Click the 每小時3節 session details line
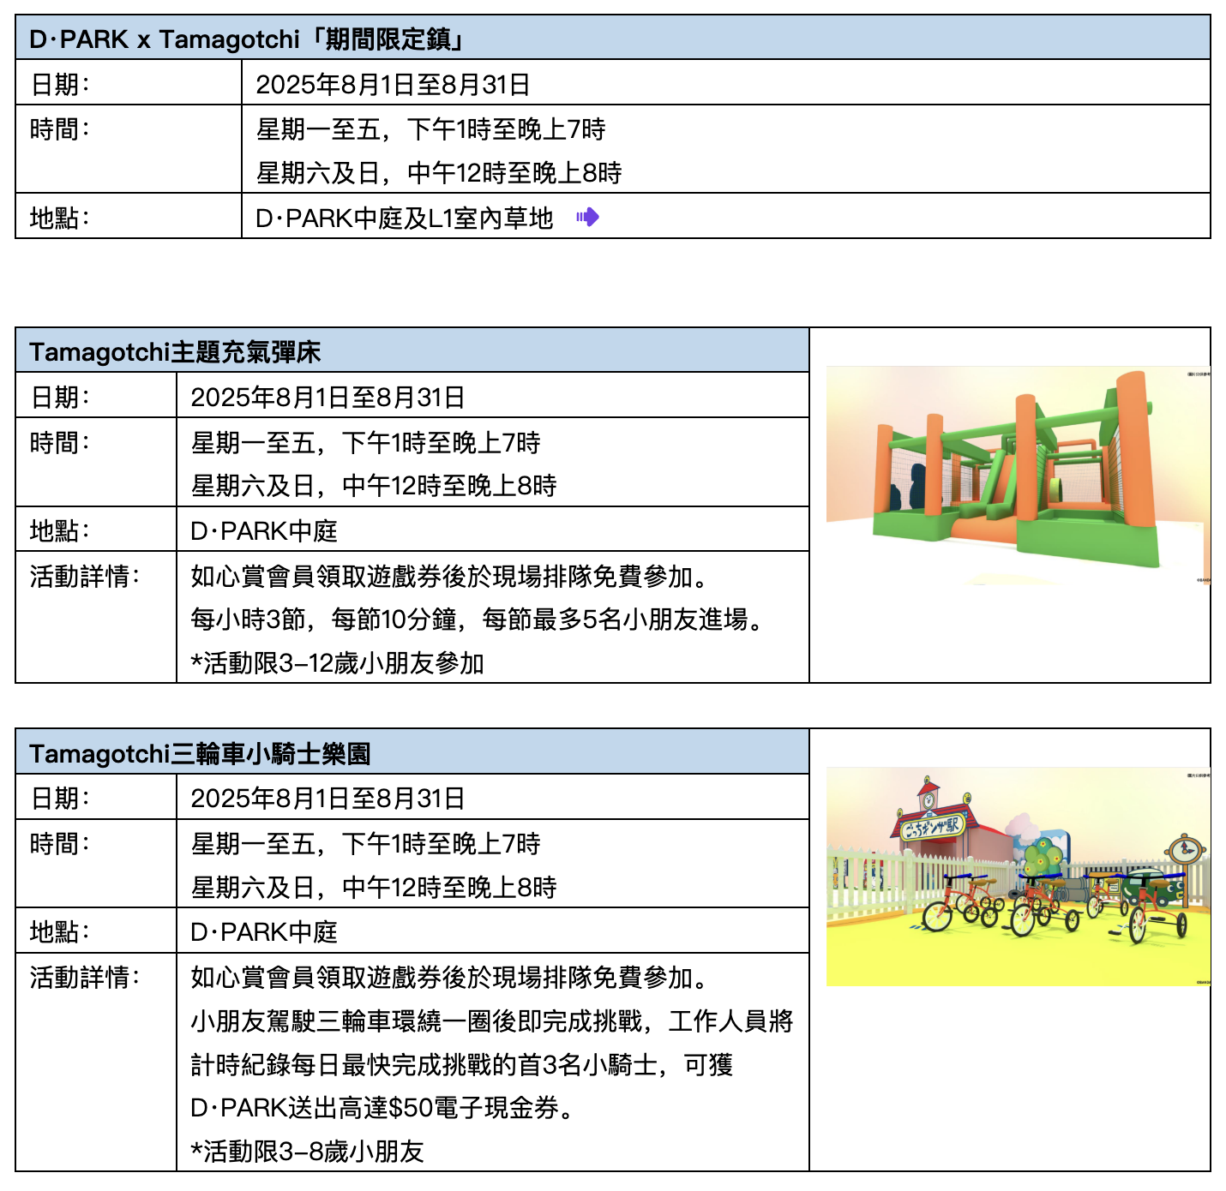 [477, 619]
